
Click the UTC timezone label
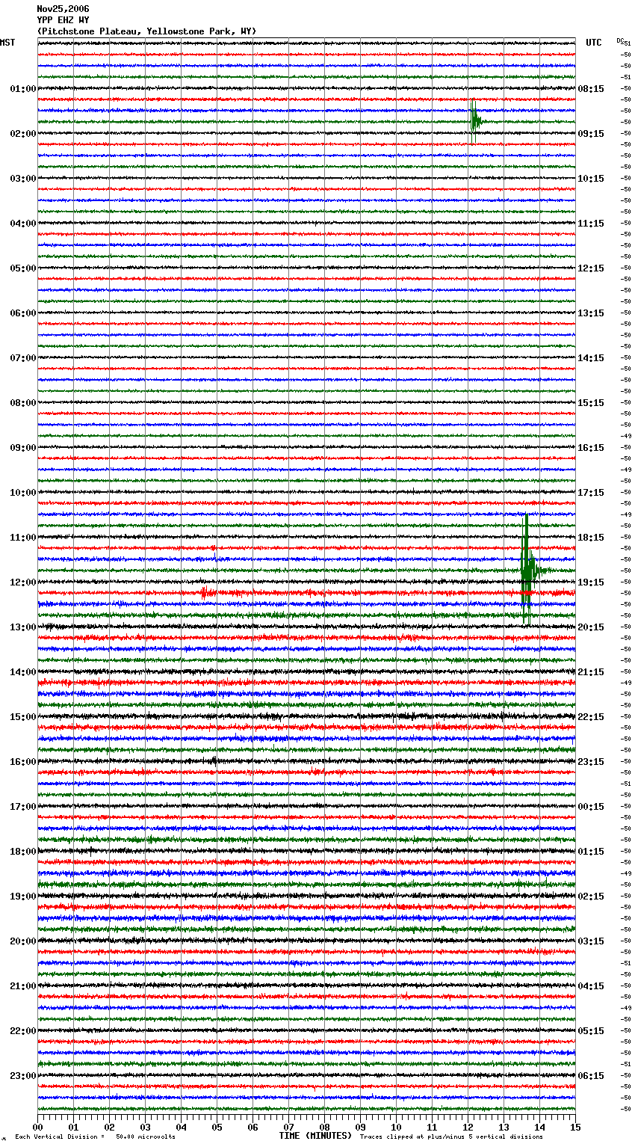tap(594, 43)
